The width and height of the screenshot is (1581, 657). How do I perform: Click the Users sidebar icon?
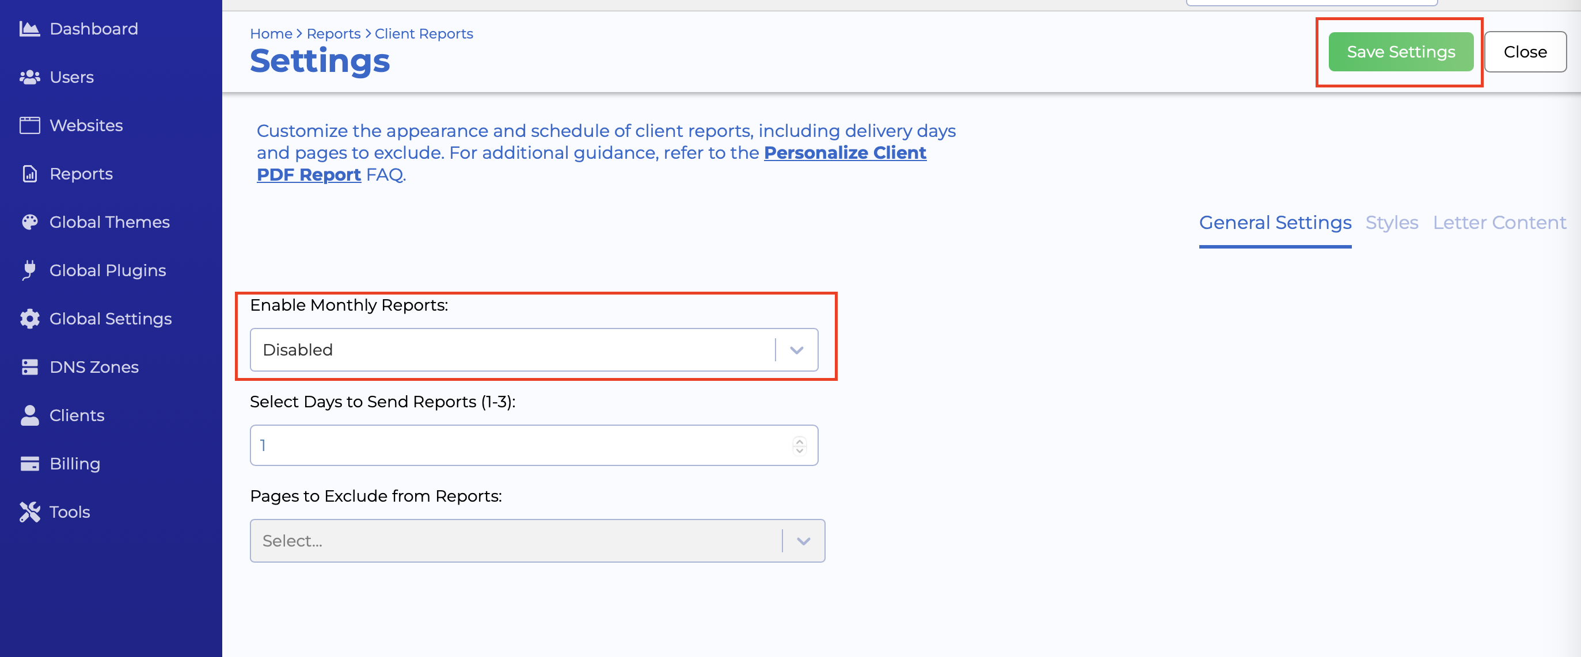click(29, 77)
